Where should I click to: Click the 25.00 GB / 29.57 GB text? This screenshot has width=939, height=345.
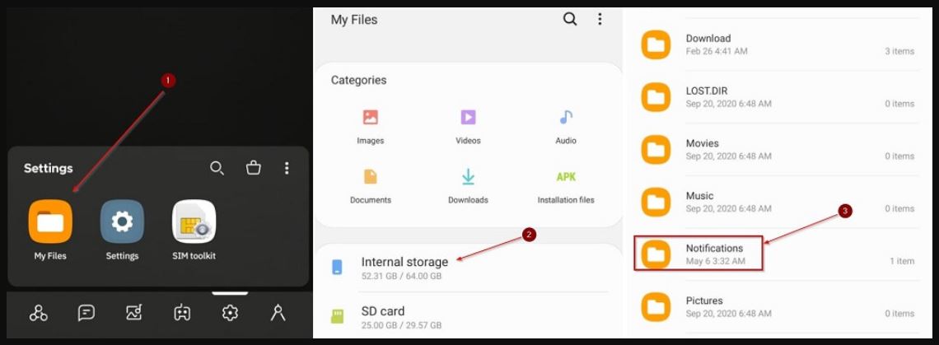[401, 325]
